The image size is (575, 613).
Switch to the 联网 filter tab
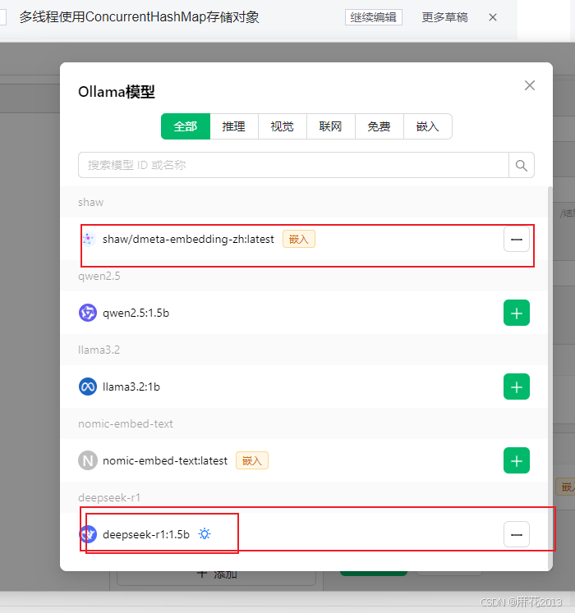point(331,126)
